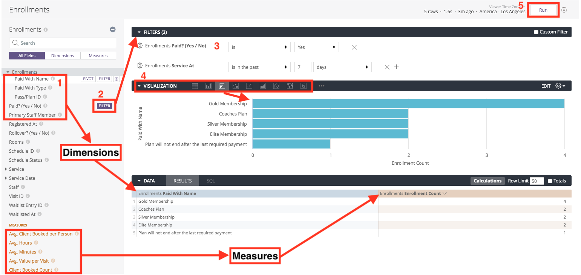Select the single value visualization
The image size is (581, 275).
click(304, 86)
